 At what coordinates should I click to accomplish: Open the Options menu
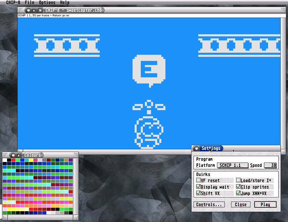(47, 2)
